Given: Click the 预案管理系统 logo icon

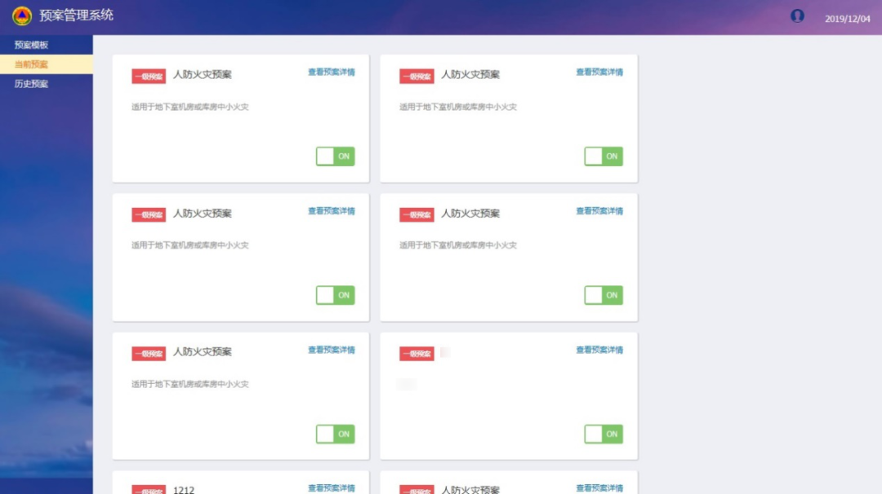Looking at the screenshot, I should tap(21, 16).
